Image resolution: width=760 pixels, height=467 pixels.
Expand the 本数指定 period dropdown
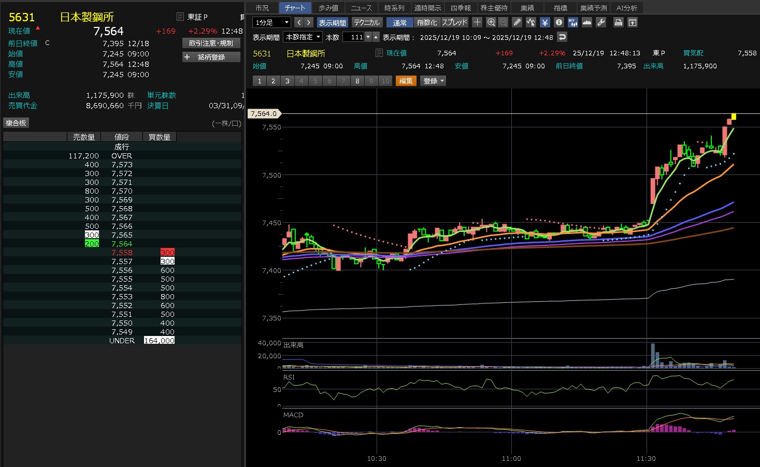[303, 37]
